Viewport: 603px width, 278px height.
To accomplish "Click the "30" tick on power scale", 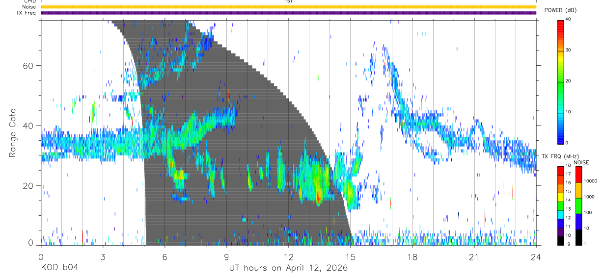I will pos(568,51).
